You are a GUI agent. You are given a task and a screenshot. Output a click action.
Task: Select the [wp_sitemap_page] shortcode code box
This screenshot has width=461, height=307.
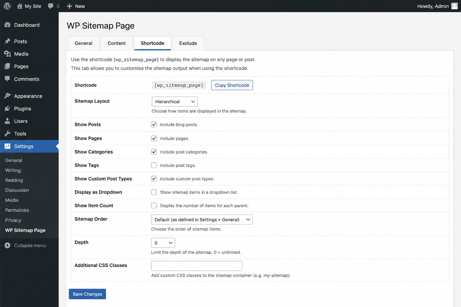179,85
